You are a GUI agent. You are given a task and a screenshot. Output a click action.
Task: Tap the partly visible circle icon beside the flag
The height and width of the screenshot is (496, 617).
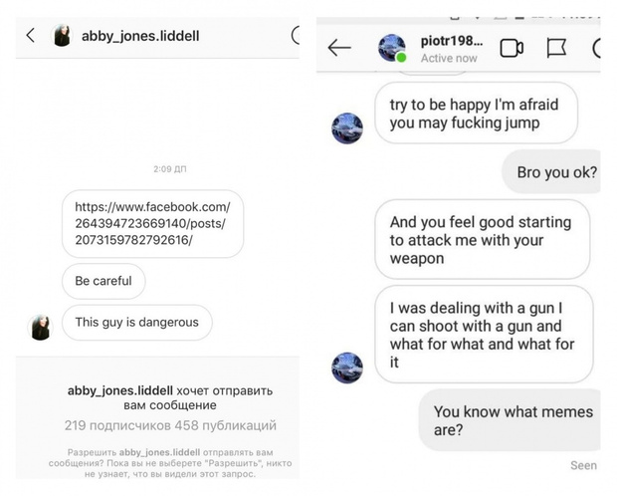point(597,48)
